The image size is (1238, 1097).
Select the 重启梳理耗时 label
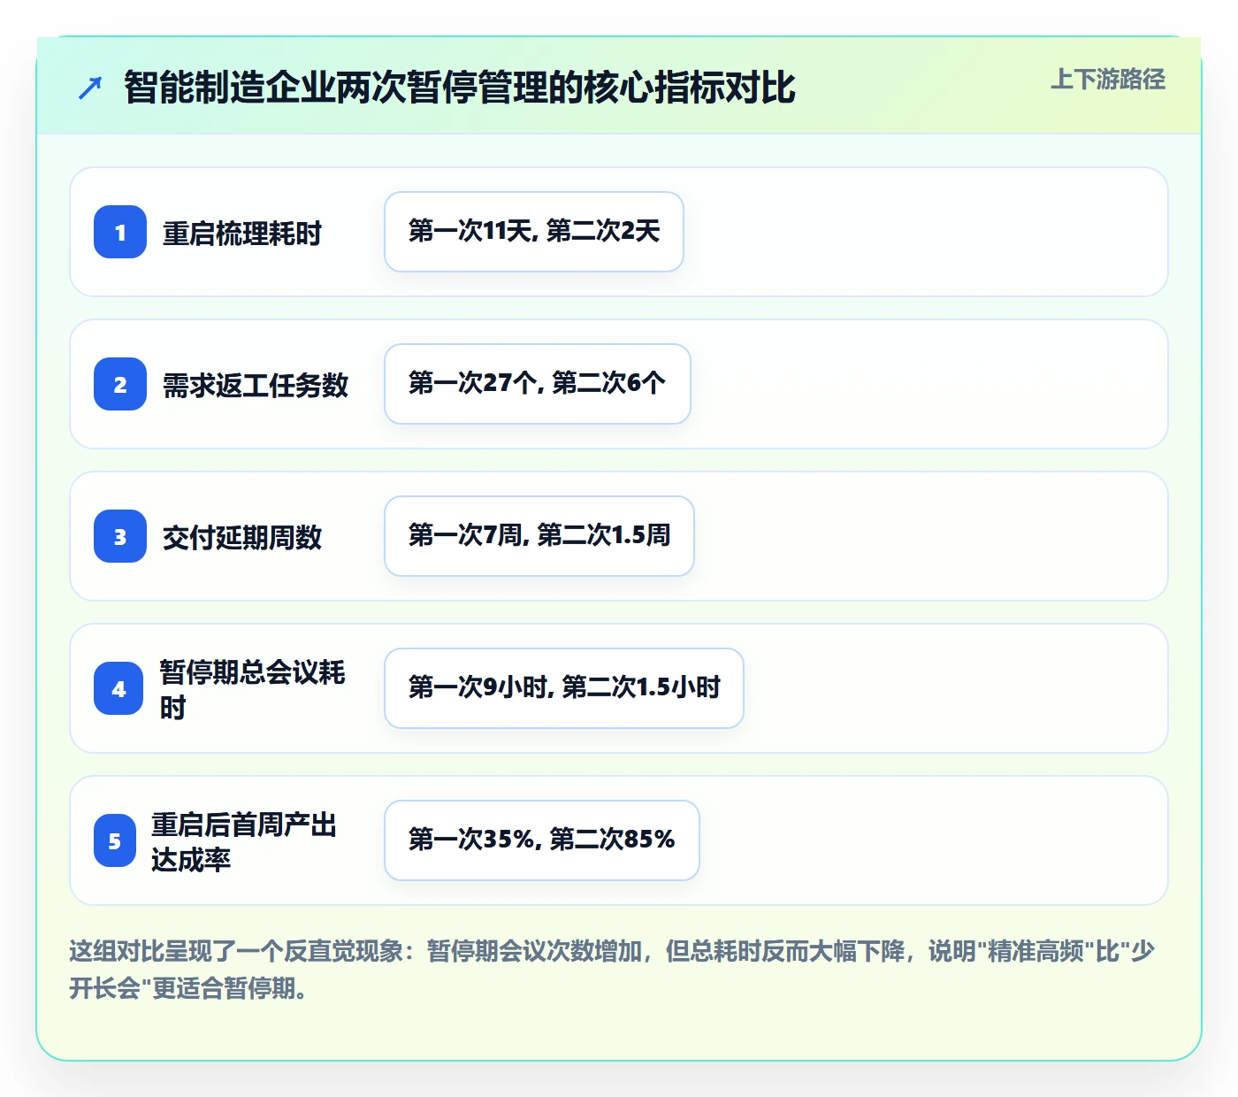point(242,234)
